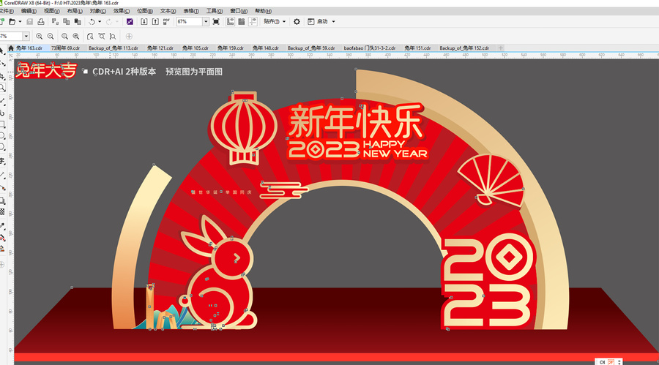
Task: Select the Zoom tool in the toolbox
Action: point(2,88)
